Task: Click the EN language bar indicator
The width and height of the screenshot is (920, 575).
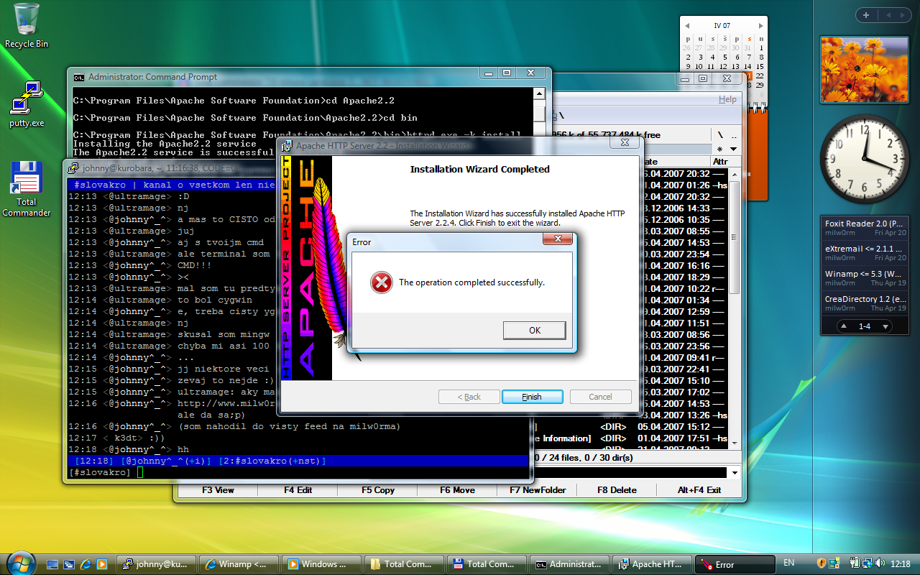Action: [789, 563]
